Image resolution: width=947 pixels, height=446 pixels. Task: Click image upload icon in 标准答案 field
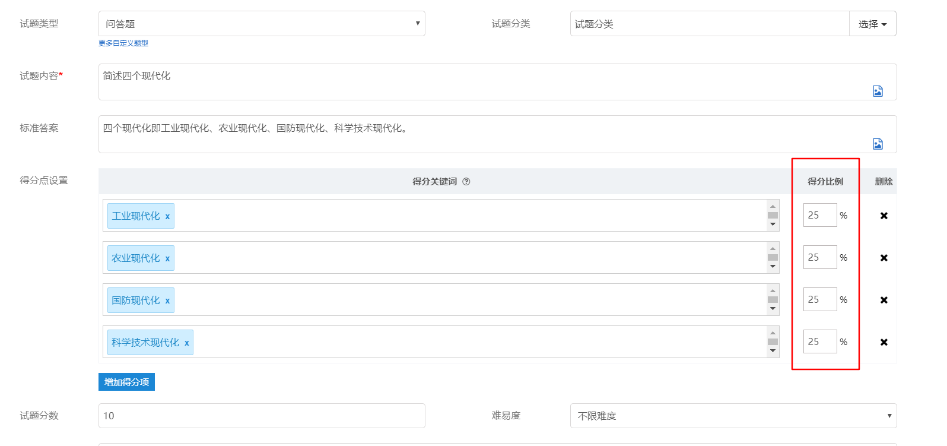[x=878, y=144]
